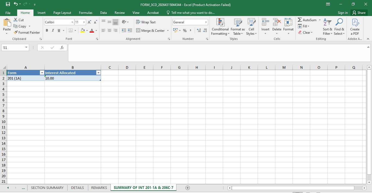Open the Calibri font name dropdown
372x193 pixels.
click(72, 22)
